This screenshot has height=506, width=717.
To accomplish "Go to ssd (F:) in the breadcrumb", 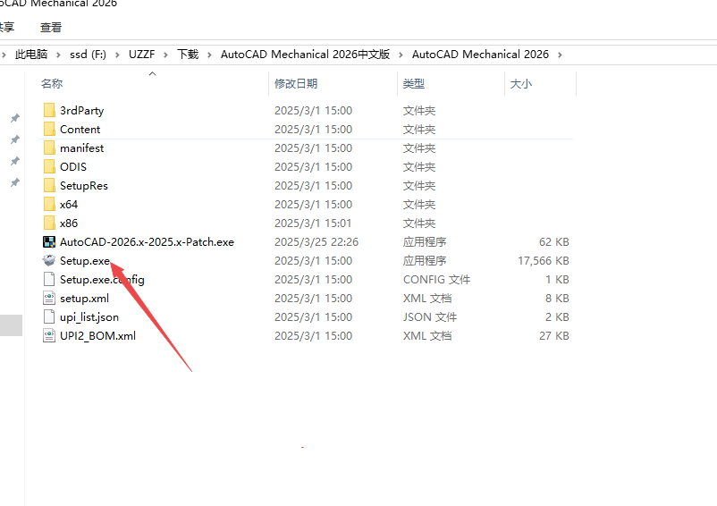I will tap(88, 55).
